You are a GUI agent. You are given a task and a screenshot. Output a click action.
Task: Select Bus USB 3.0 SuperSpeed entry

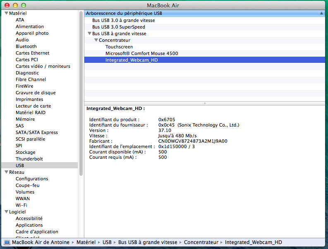118,27
